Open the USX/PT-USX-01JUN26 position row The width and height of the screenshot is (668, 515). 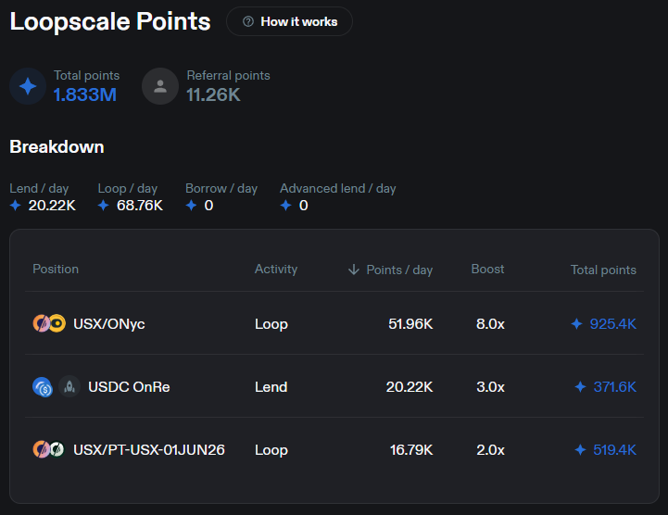pyautogui.click(x=334, y=449)
